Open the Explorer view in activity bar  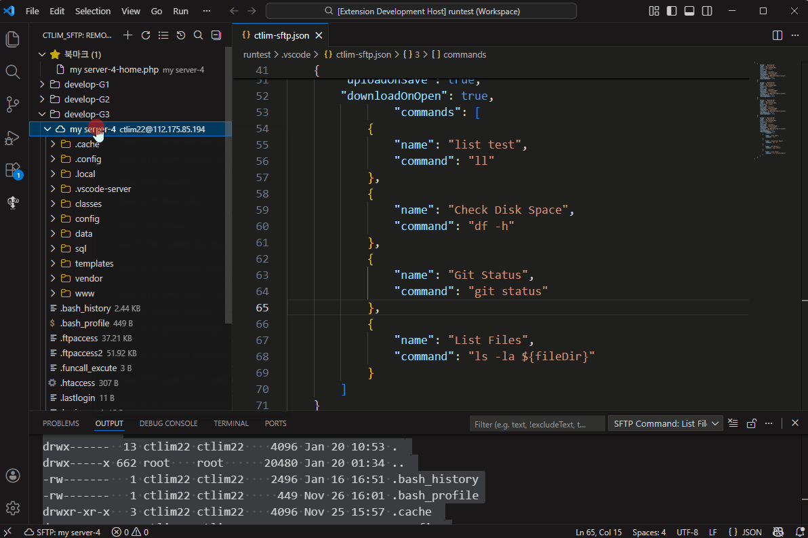12,39
